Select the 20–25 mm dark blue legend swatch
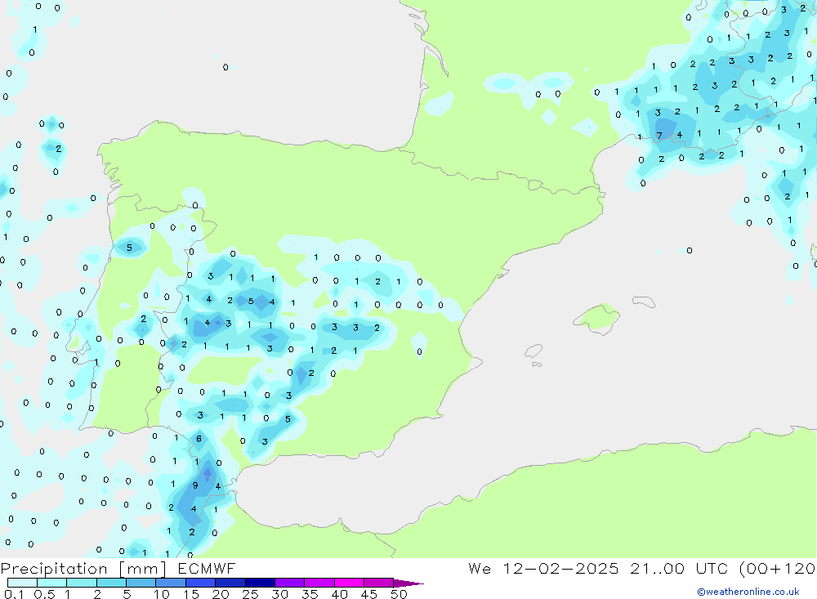Image resolution: width=817 pixels, height=599 pixels. [x=230, y=583]
